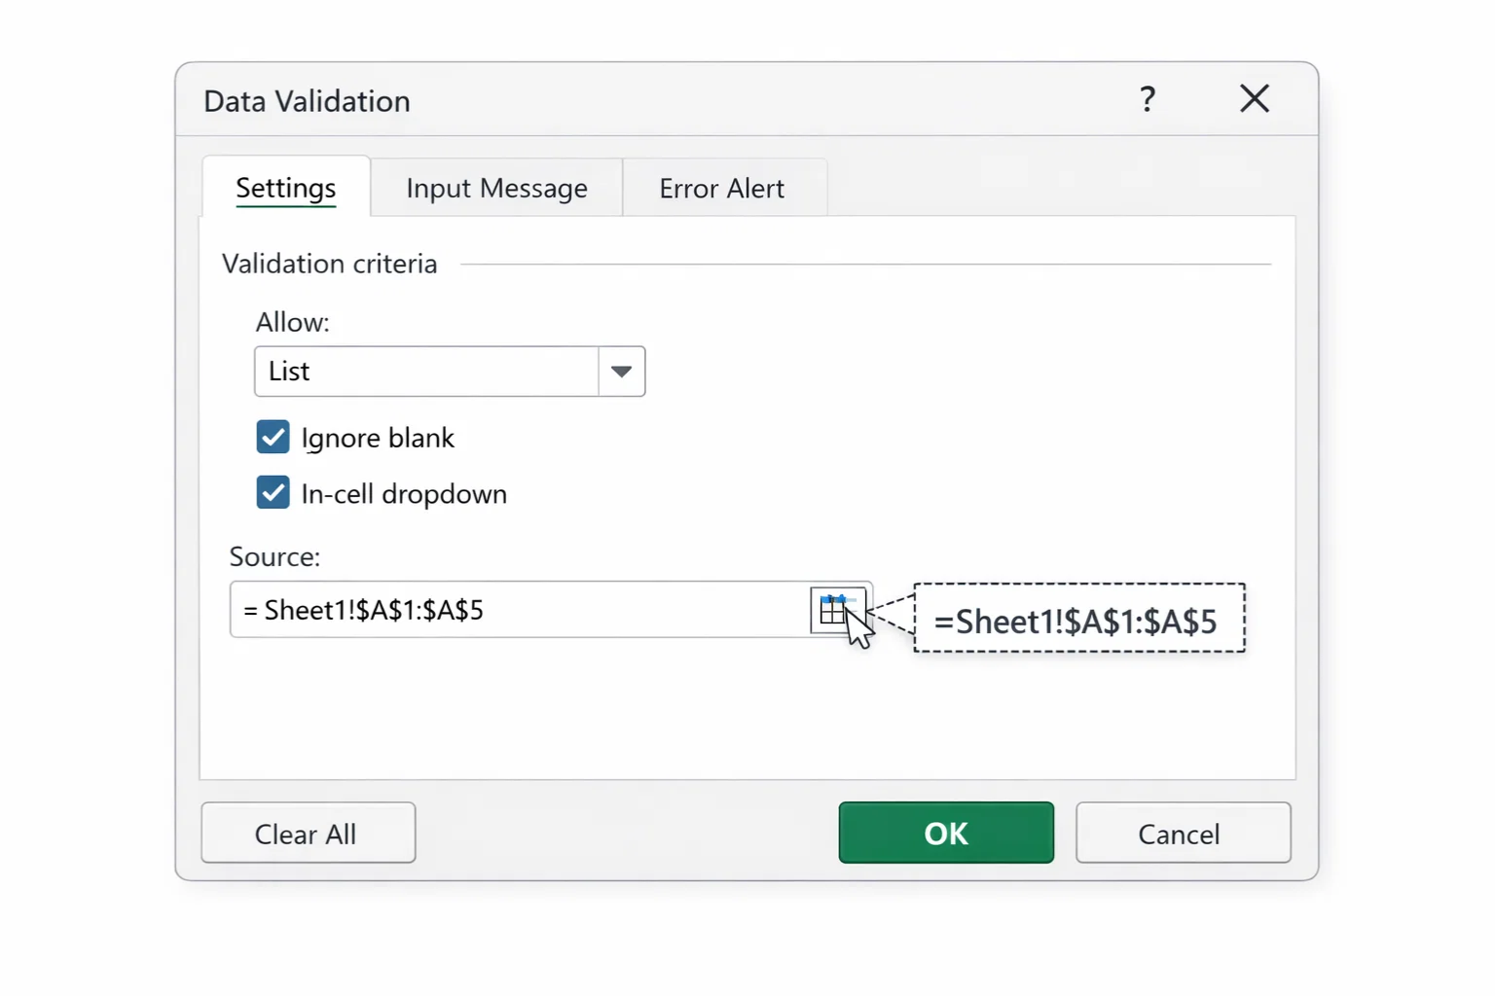Disable the In-cell dropdown option
The width and height of the screenshot is (1495, 996).
click(x=273, y=492)
